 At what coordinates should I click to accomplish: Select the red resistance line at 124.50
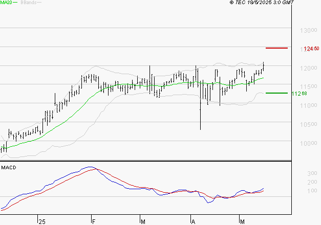276,48
